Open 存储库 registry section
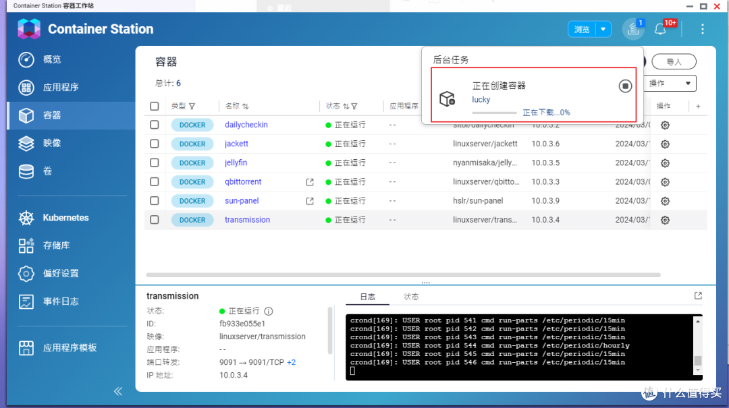Viewport: 729px width, 408px height. pos(56,245)
